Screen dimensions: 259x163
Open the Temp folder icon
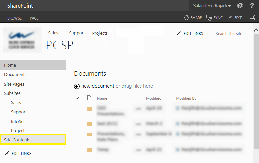[x=90, y=150]
